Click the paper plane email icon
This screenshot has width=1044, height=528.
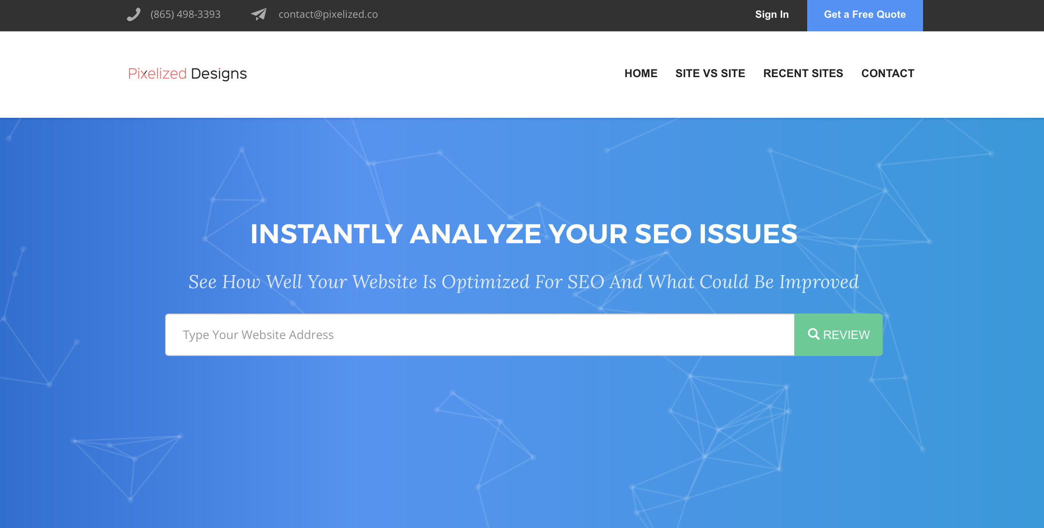point(258,14)
